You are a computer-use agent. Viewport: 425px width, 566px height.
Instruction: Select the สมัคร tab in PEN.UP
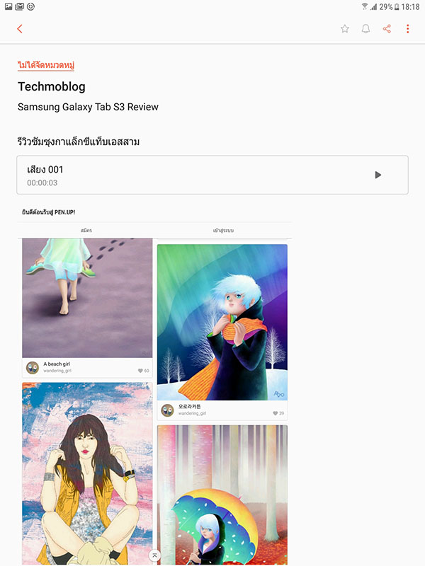click(x=86, y=231)
